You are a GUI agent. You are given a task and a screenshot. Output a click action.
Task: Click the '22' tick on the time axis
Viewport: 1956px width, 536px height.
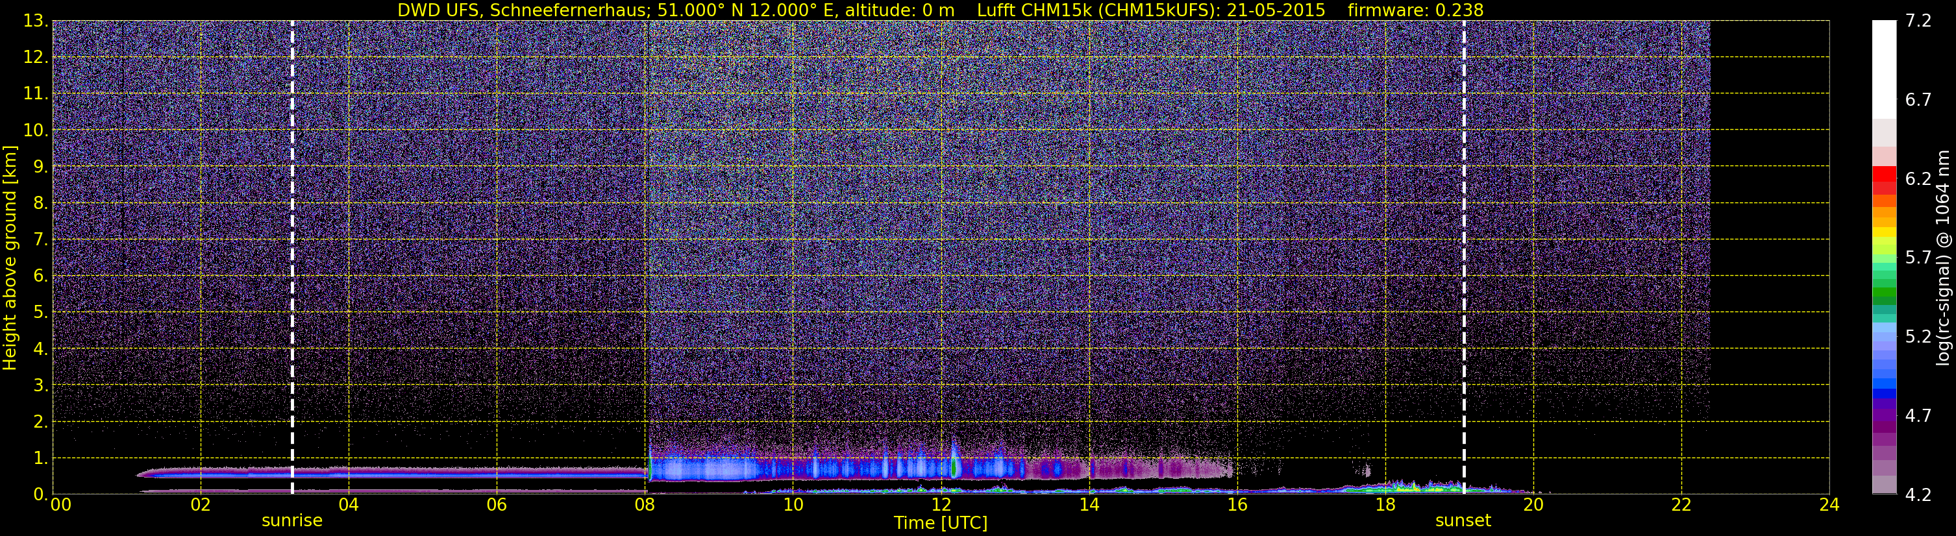pyautogui.click(x=1681, y=505)
